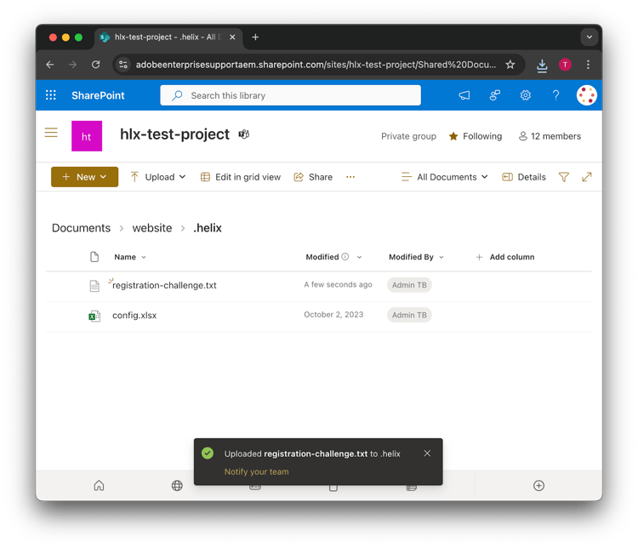
Task: Dismiss the upload notification
Action: pyautogui.click(x=427, y=454)
